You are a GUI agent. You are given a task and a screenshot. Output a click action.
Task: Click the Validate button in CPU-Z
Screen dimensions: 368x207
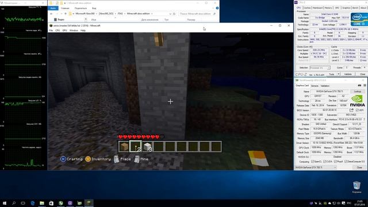pyautogui.click(x=348, y=74)
